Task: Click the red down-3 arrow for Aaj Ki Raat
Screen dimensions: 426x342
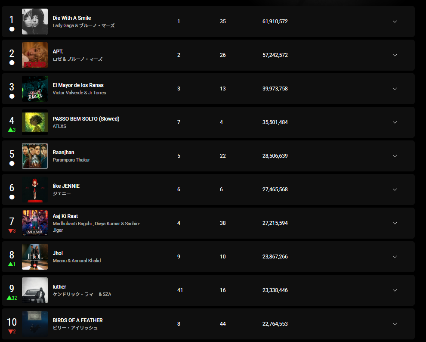Action: [x=12, y=231]
